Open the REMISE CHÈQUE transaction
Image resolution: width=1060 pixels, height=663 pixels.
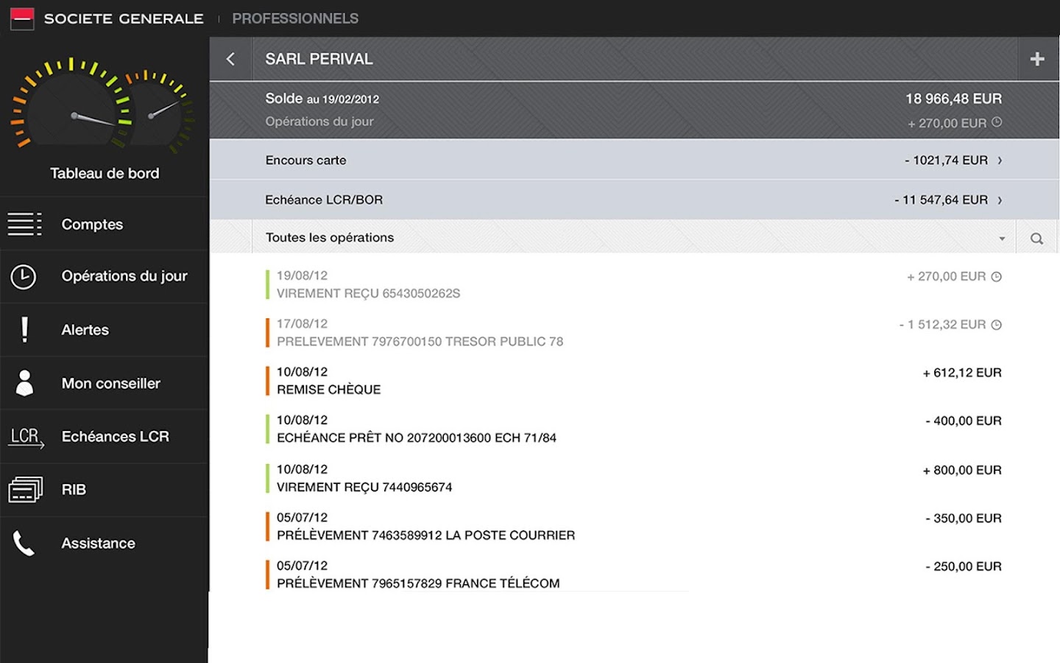(x=328, y=389)
